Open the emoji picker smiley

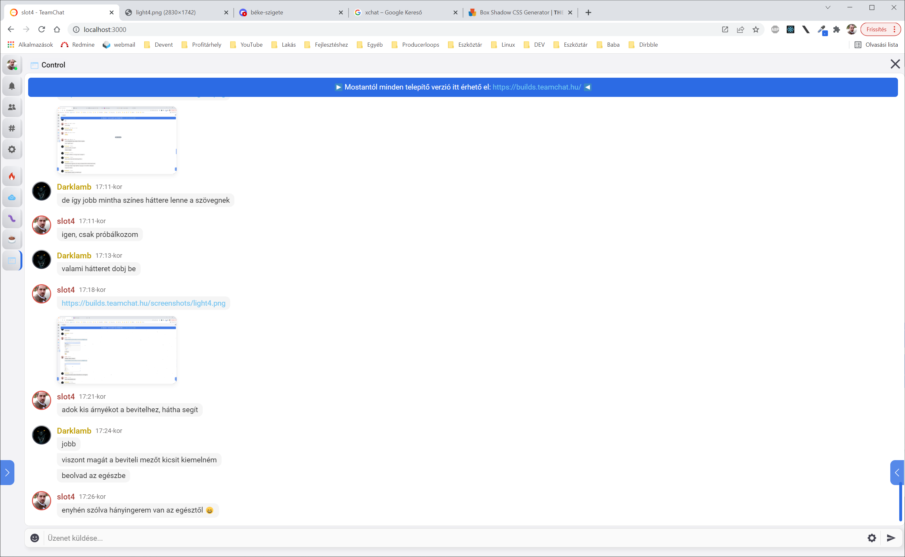[x=35, y=538]
